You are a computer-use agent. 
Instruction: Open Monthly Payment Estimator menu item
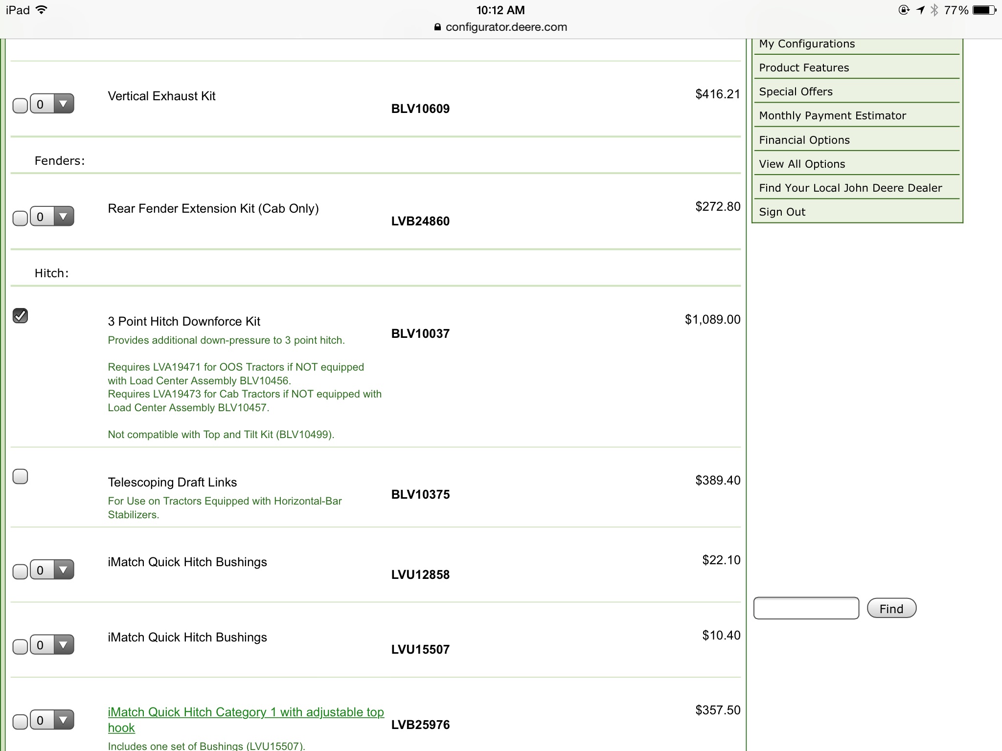click(x=832, y=116)
